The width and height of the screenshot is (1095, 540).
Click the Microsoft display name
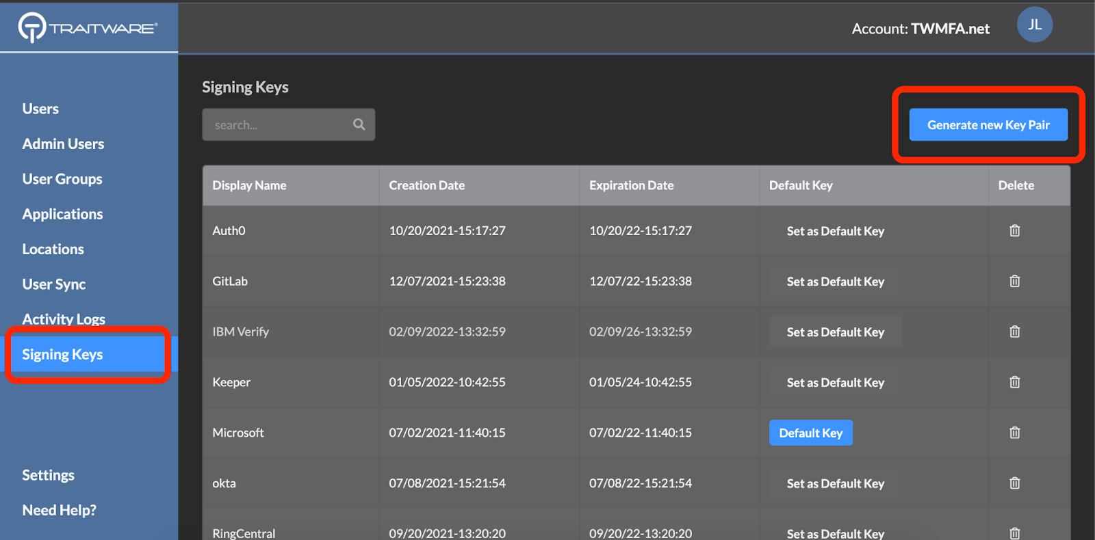point(238,433)
